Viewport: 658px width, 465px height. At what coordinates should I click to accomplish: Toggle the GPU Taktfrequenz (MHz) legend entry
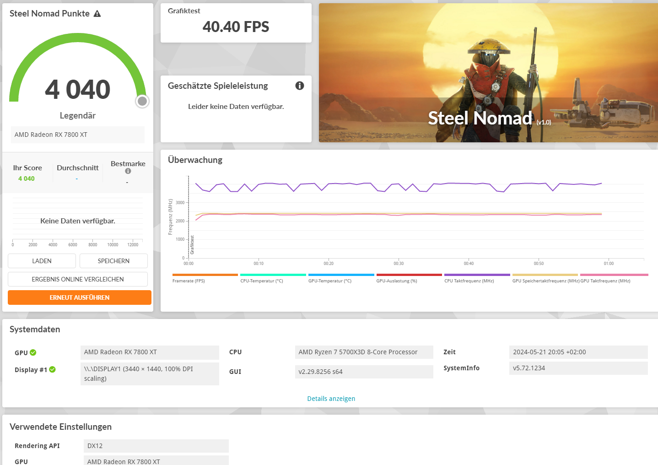tap(614, 278)
